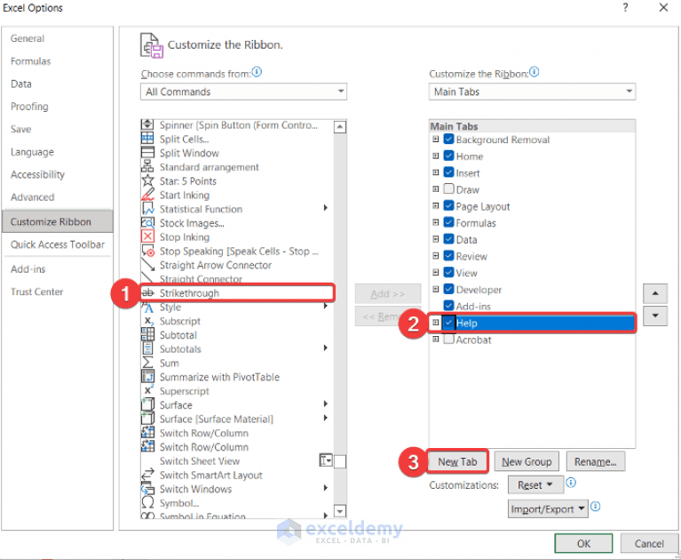Click commands list scrollbar up arrow
The width and height of the screenshot is (681, 560).
tap(340, 127)
